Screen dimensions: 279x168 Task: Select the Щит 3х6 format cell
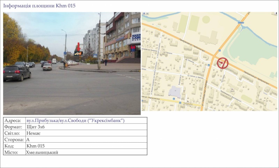[x=36, y=127]
